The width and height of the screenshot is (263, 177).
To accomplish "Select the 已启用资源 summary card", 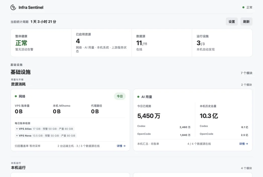I will (101, 43).
